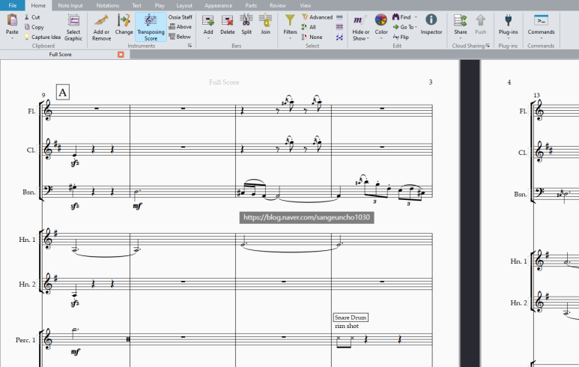
Task: Add Ossia Staff Above
Action: (x=181, y=26)
